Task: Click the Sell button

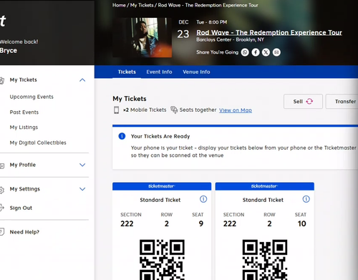Action: click(x=303, y=102)
